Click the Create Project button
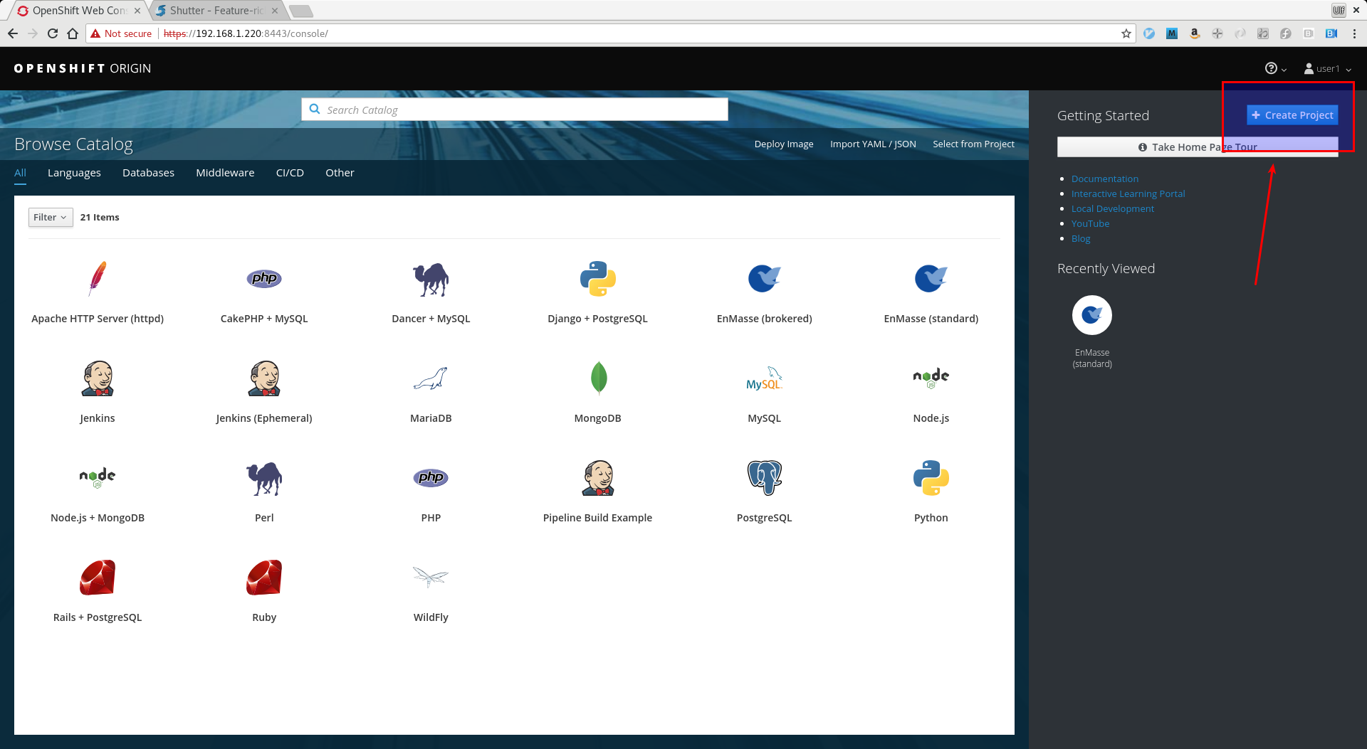This screenshot has width=1367, height=749. [x=1292, y=115]
